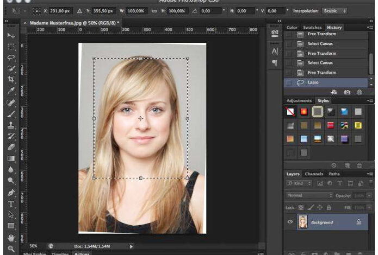Toggle the checkbox beside the Lasso history state
This screenshot has height=255, width=378.
(x=289, y=82)
